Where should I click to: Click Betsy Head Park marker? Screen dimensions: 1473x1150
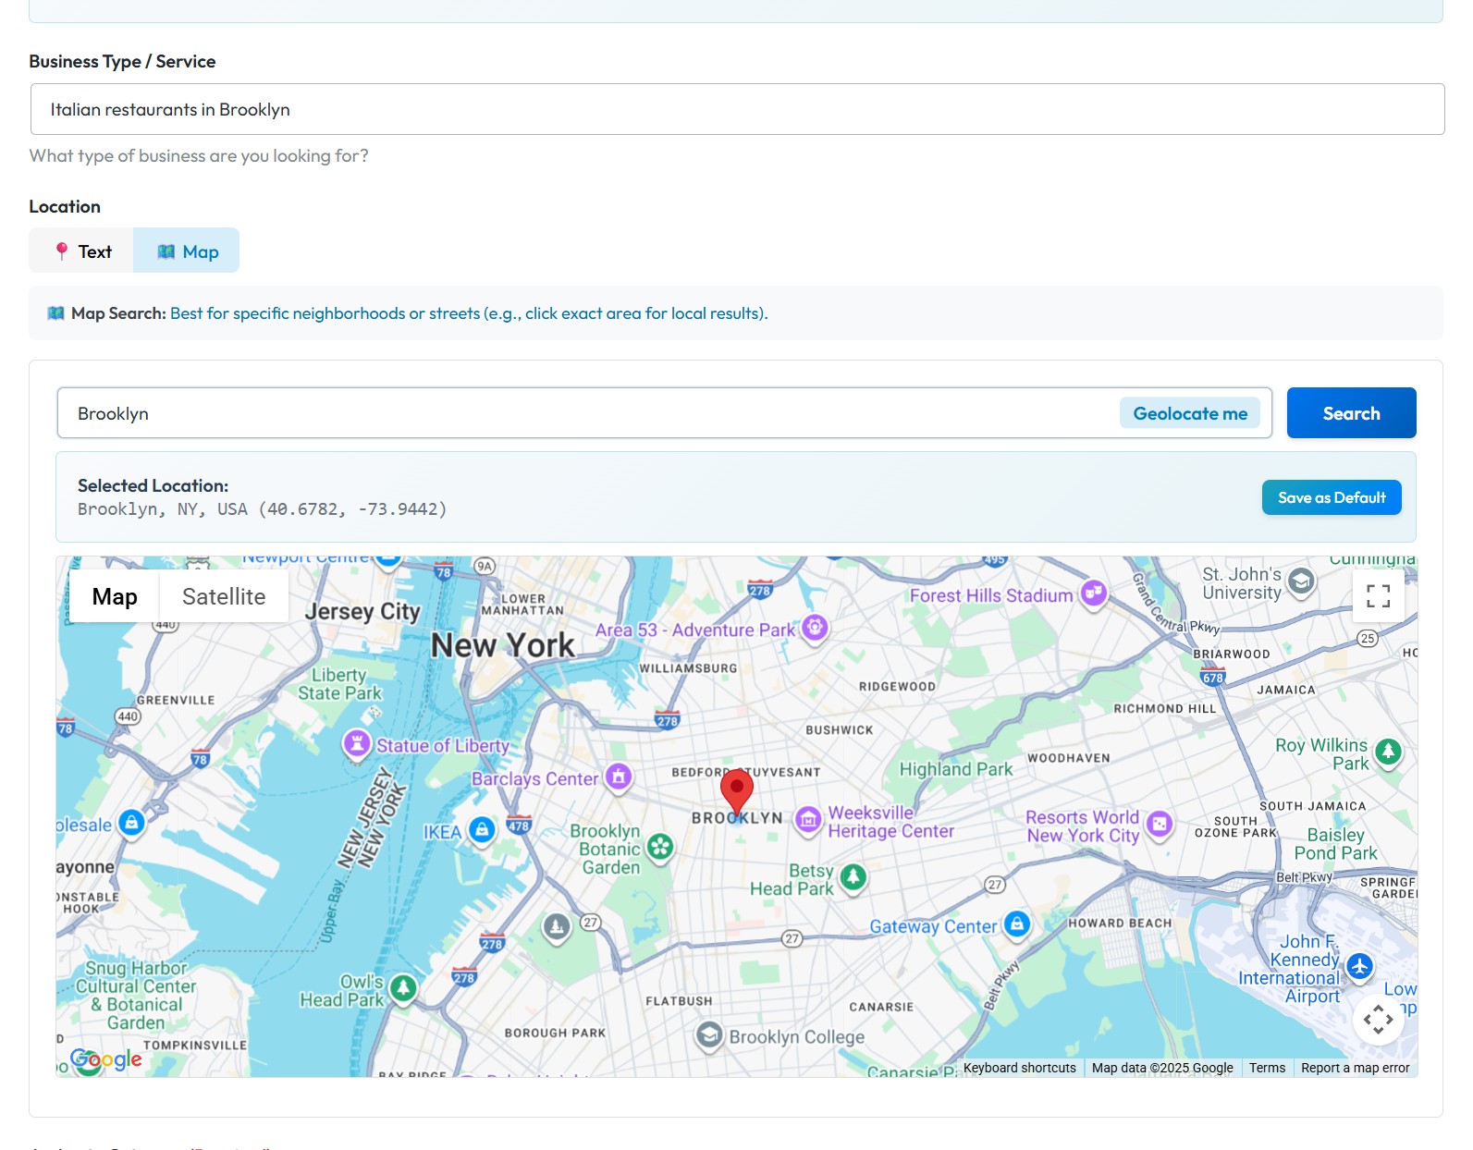click(853, 876)
